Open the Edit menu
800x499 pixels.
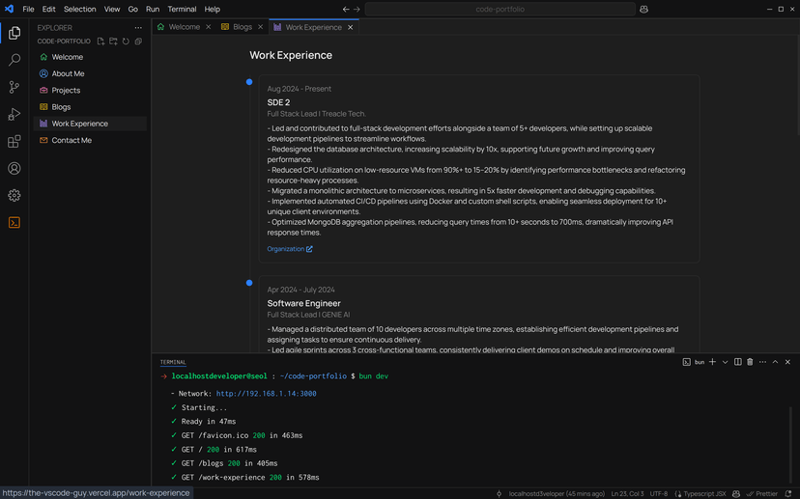49,10
